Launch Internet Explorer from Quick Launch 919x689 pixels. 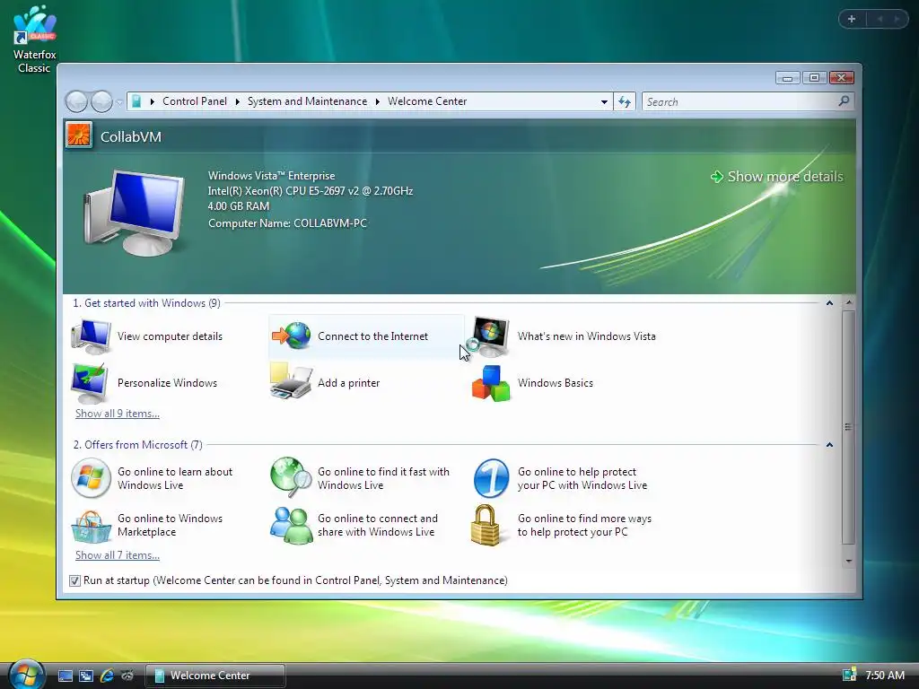[107, 676]
